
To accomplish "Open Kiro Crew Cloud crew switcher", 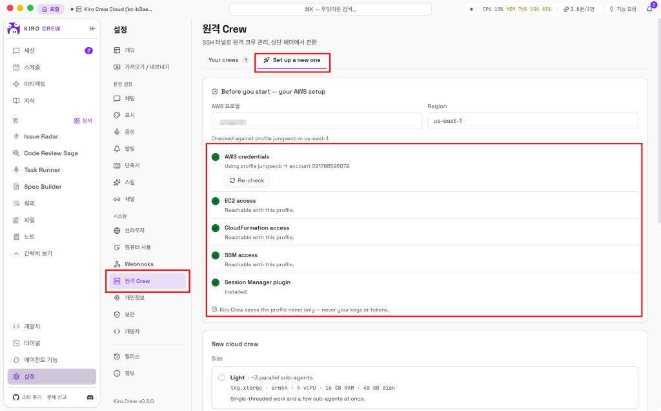I will coord(112,9).
